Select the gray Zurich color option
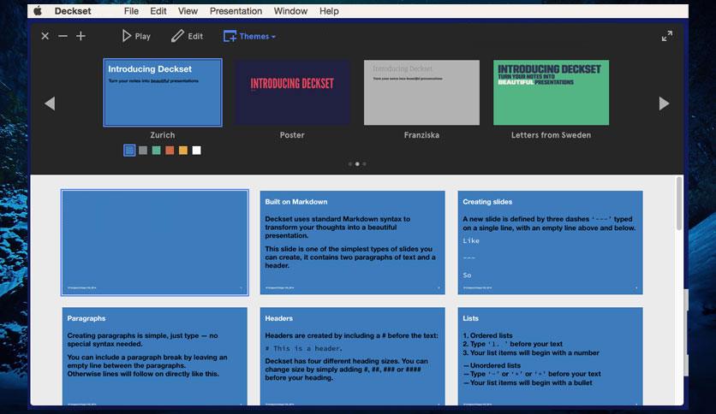This screenshot has width=716, height=414. coord(143,151)
